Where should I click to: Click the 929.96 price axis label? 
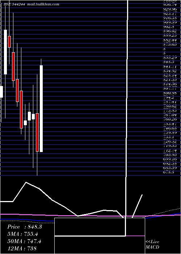click(170, 9)
